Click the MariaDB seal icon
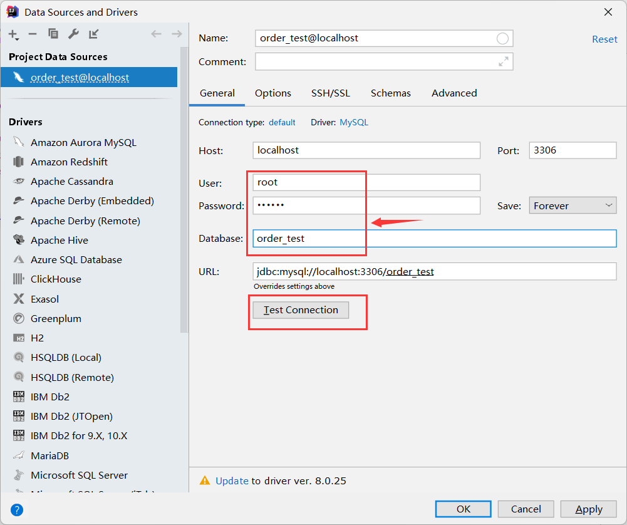 (18, 455)
